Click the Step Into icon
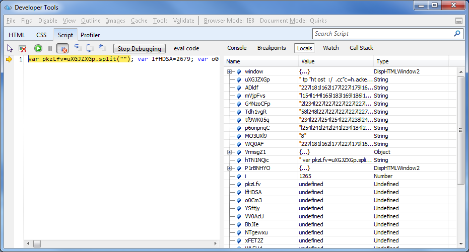Viewport: 469px width, 252px height. pyautogui.click(x=78, y=48)
